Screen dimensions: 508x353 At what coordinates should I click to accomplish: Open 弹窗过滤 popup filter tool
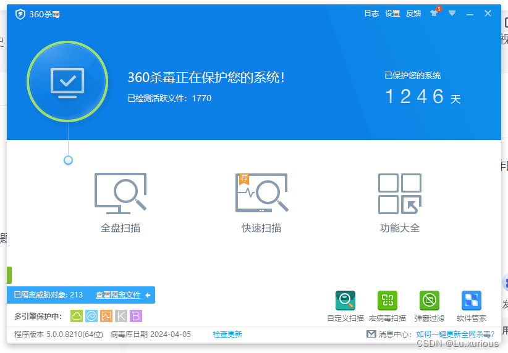coord(430,306)
